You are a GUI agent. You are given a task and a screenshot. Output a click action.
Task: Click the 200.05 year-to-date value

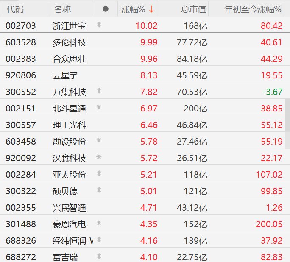tap(269, 224)
